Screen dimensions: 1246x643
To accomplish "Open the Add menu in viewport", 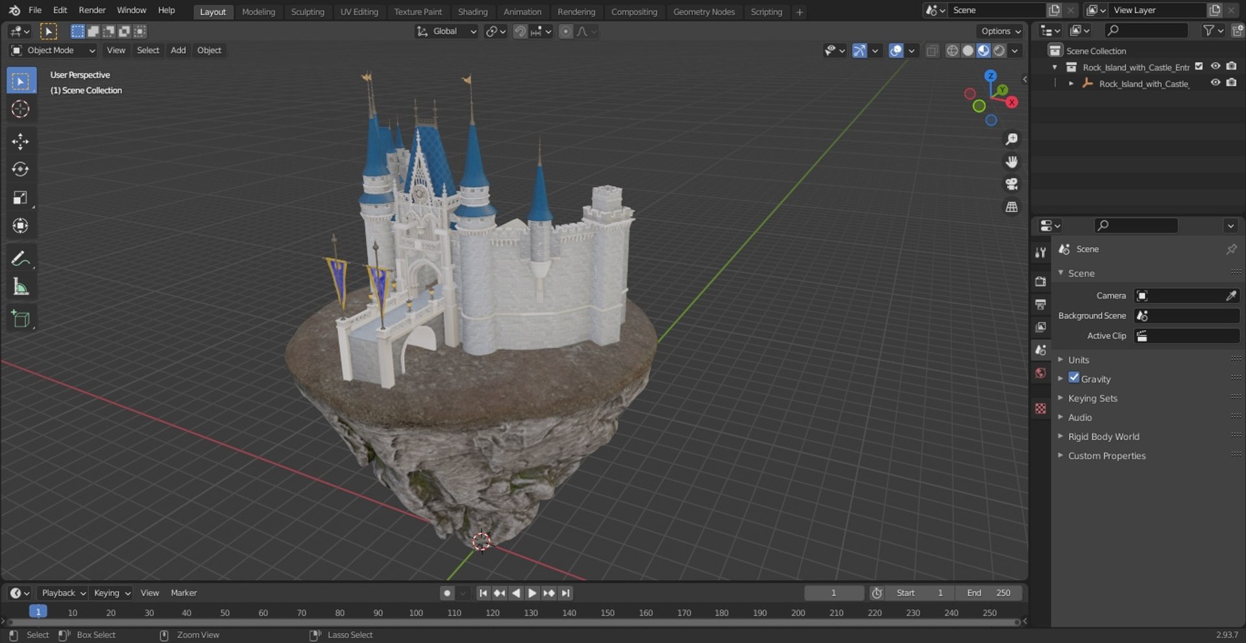I will pos(178,51).
